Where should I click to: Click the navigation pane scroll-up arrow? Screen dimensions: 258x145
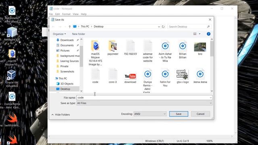[x=81, y=39]
